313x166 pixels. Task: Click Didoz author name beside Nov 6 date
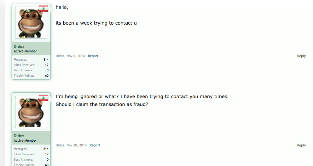pyautogui.click(x=60, y=56)
